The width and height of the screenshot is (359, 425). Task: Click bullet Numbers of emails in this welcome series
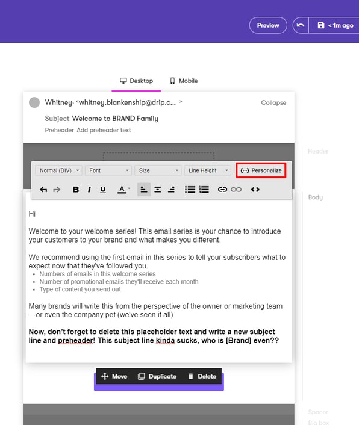pos(98,274)
